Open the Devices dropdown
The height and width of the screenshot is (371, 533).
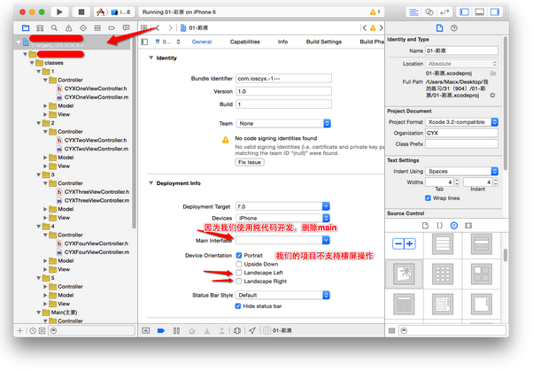[282, 218]
